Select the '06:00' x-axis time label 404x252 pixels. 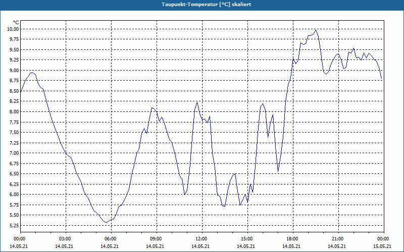(x=111, y=239)
